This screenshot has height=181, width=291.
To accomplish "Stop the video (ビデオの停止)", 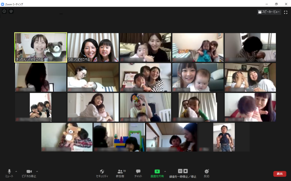I will 29,173.
